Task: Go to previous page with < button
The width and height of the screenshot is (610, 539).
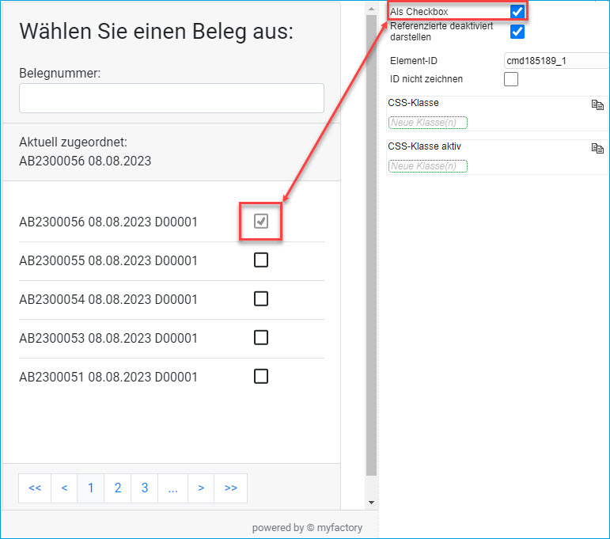Action: pos(64,488)
